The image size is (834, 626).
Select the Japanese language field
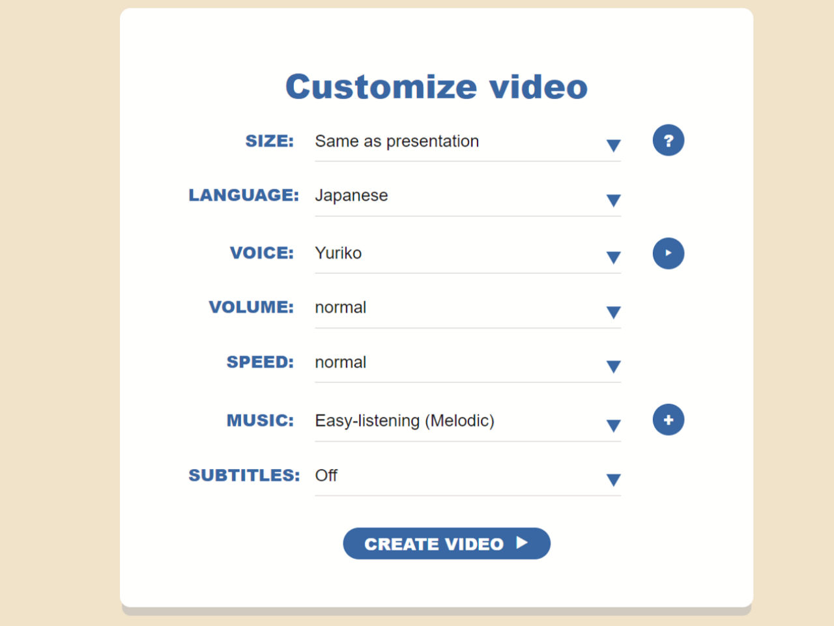click(x=351, y=195)
